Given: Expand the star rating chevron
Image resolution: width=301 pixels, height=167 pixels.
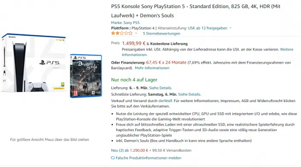Looking at the screenshot, I should 136,33.
